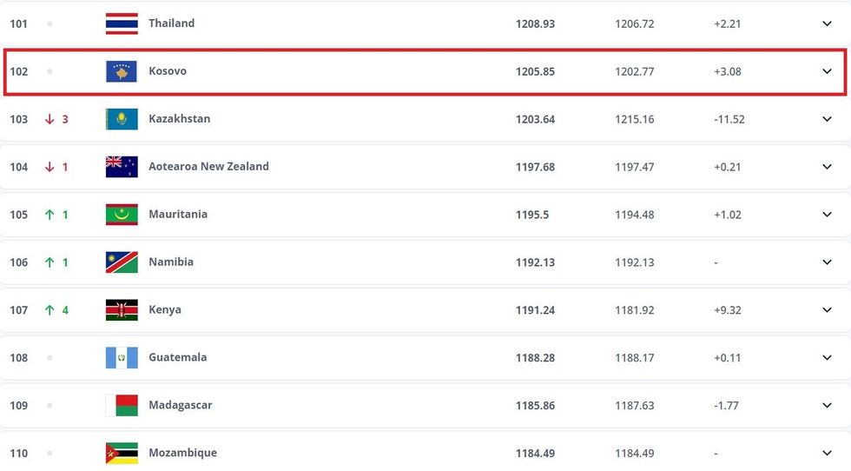Screen dimensions: 851x471
Task: Click Kenya's up-four rank change arrow
Action: pyautogui.click(x=50, y=310)
